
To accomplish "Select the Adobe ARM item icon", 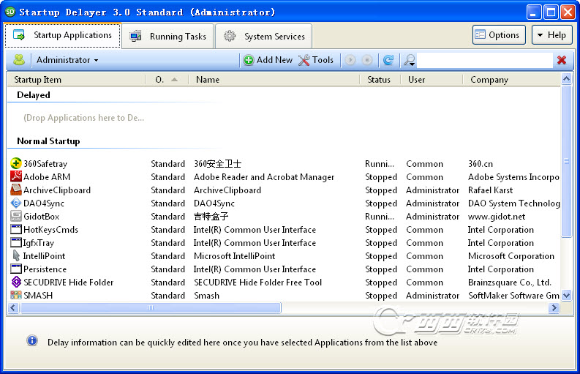I will 16,177.
